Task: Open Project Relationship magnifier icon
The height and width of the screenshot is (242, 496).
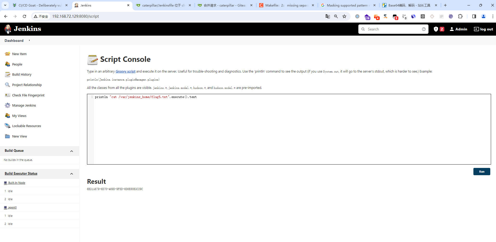Action: pyautogui.click(x=8, y=85)
